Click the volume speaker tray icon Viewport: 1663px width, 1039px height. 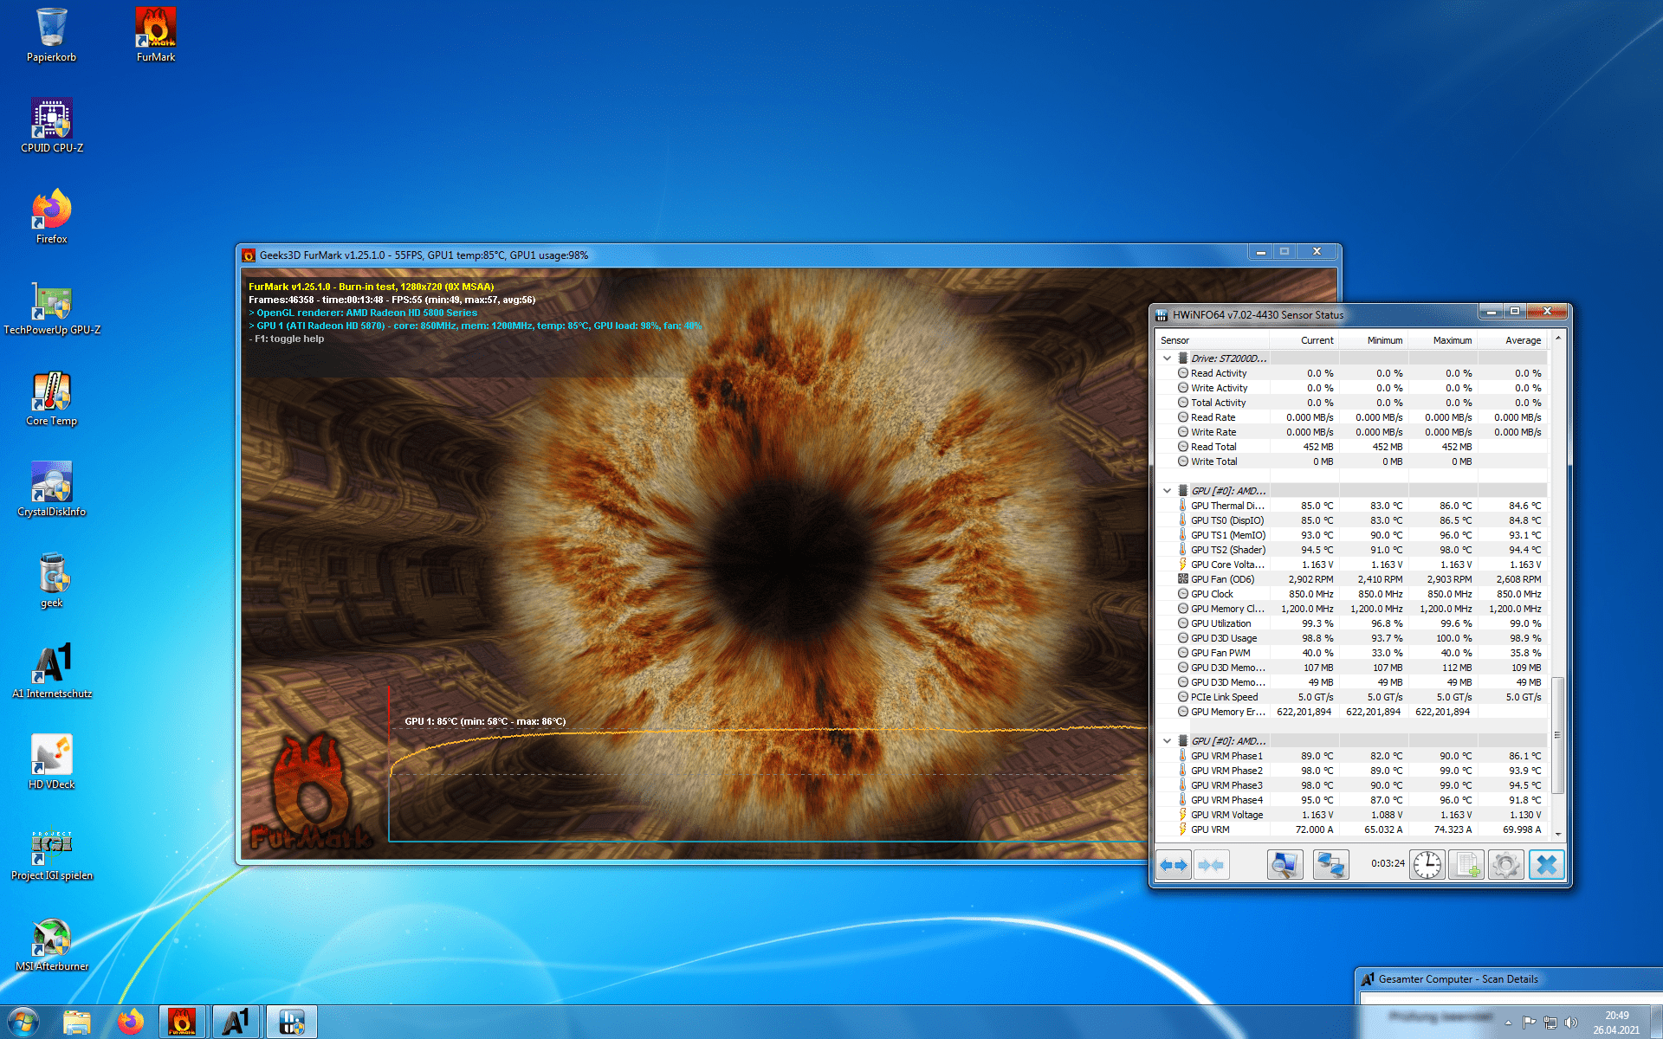click(1571, 1023)
